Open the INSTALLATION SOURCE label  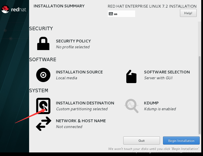(79, 72)
